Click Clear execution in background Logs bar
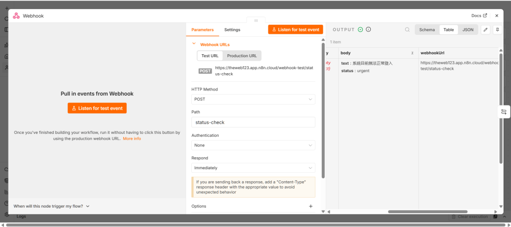511x227 pixels. pyautogui.click(x=470, y=217)
